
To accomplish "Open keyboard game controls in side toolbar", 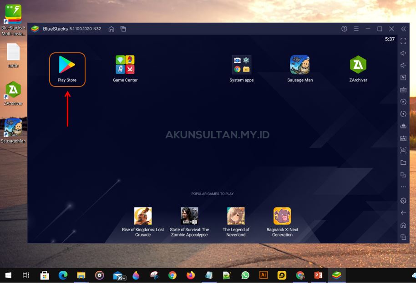I will pos(403,90).
